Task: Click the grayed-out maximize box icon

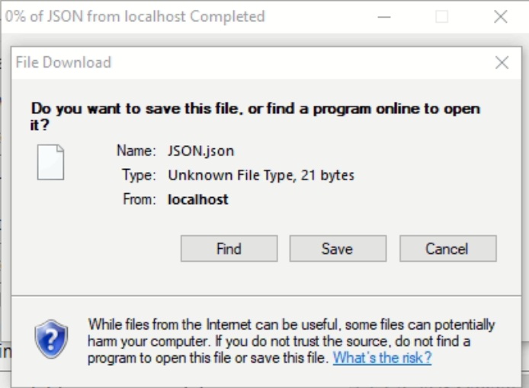Action: (442, 17)
